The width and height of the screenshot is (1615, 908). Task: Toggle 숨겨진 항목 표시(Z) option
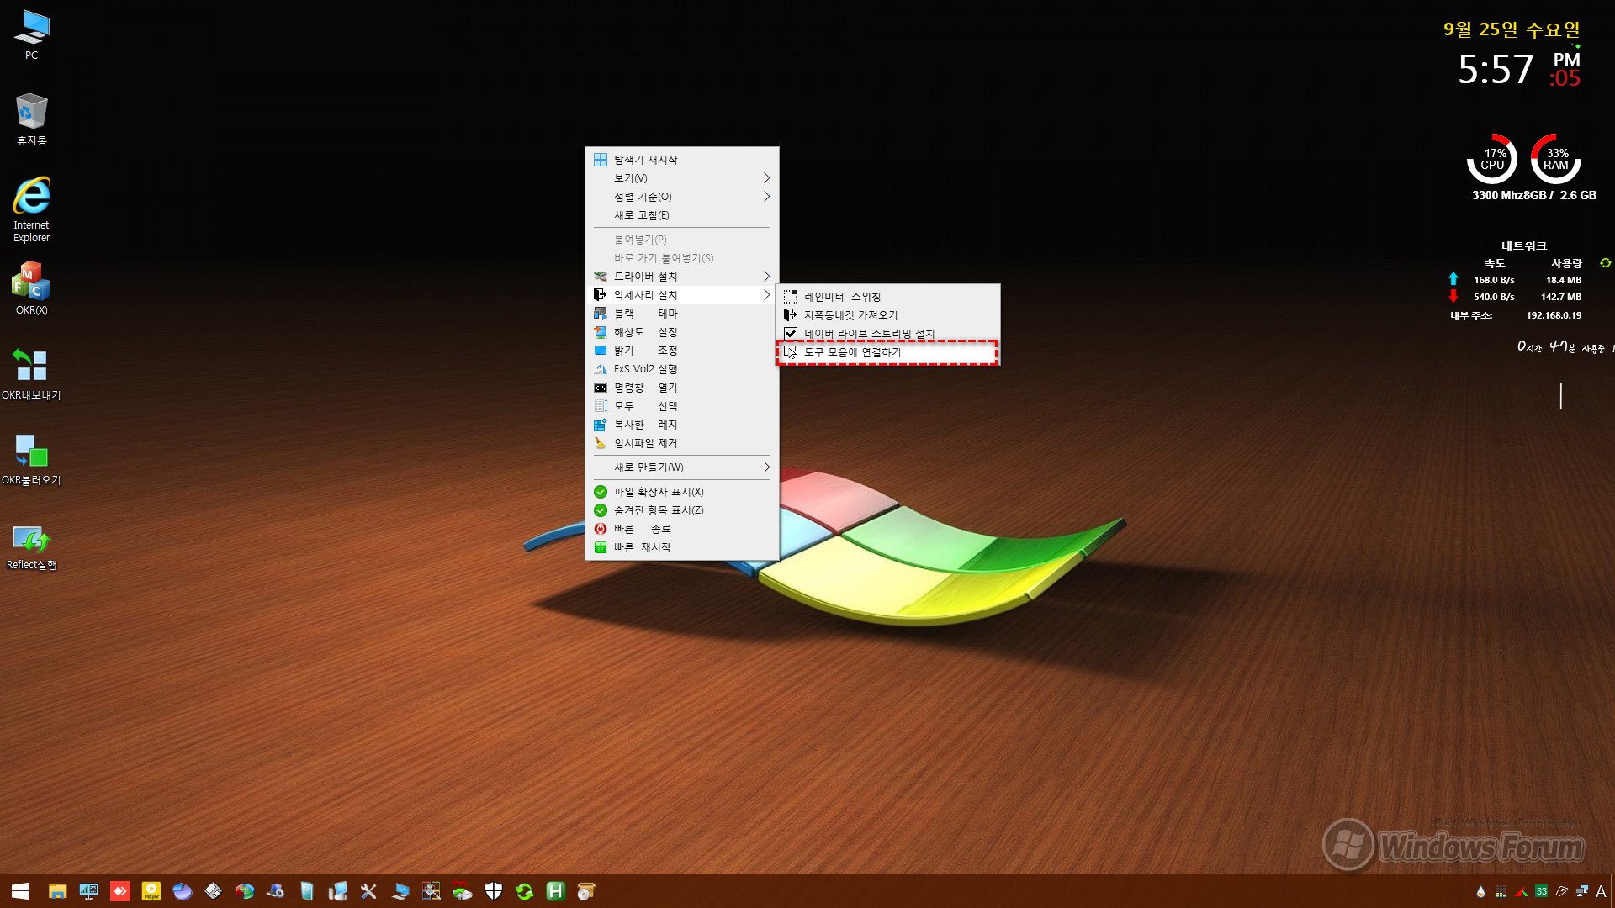682,510
